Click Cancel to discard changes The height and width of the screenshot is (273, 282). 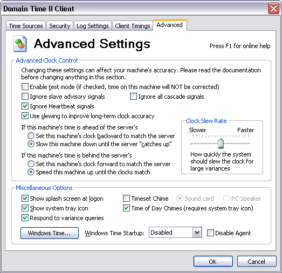[x=257, y=261]
